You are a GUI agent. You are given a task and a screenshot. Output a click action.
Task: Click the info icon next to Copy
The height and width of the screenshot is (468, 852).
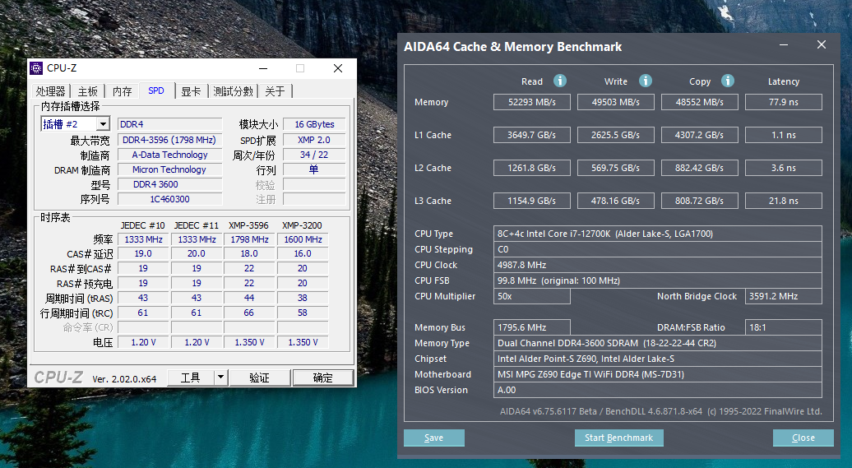click(728, 81)
